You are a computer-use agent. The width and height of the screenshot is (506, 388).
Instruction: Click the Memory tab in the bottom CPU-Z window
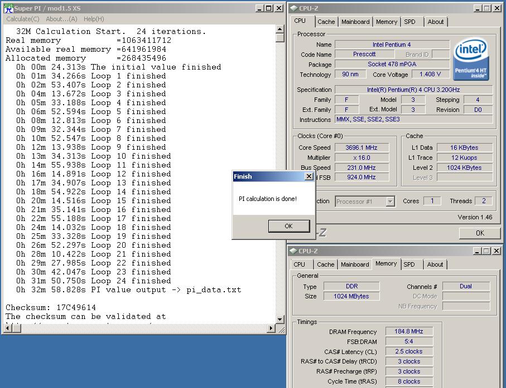tap(386, 263)
